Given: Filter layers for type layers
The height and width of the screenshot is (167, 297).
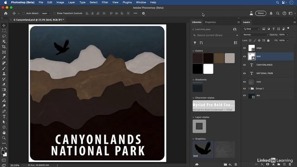Looking at the screenshot, I should coord(273,29).
